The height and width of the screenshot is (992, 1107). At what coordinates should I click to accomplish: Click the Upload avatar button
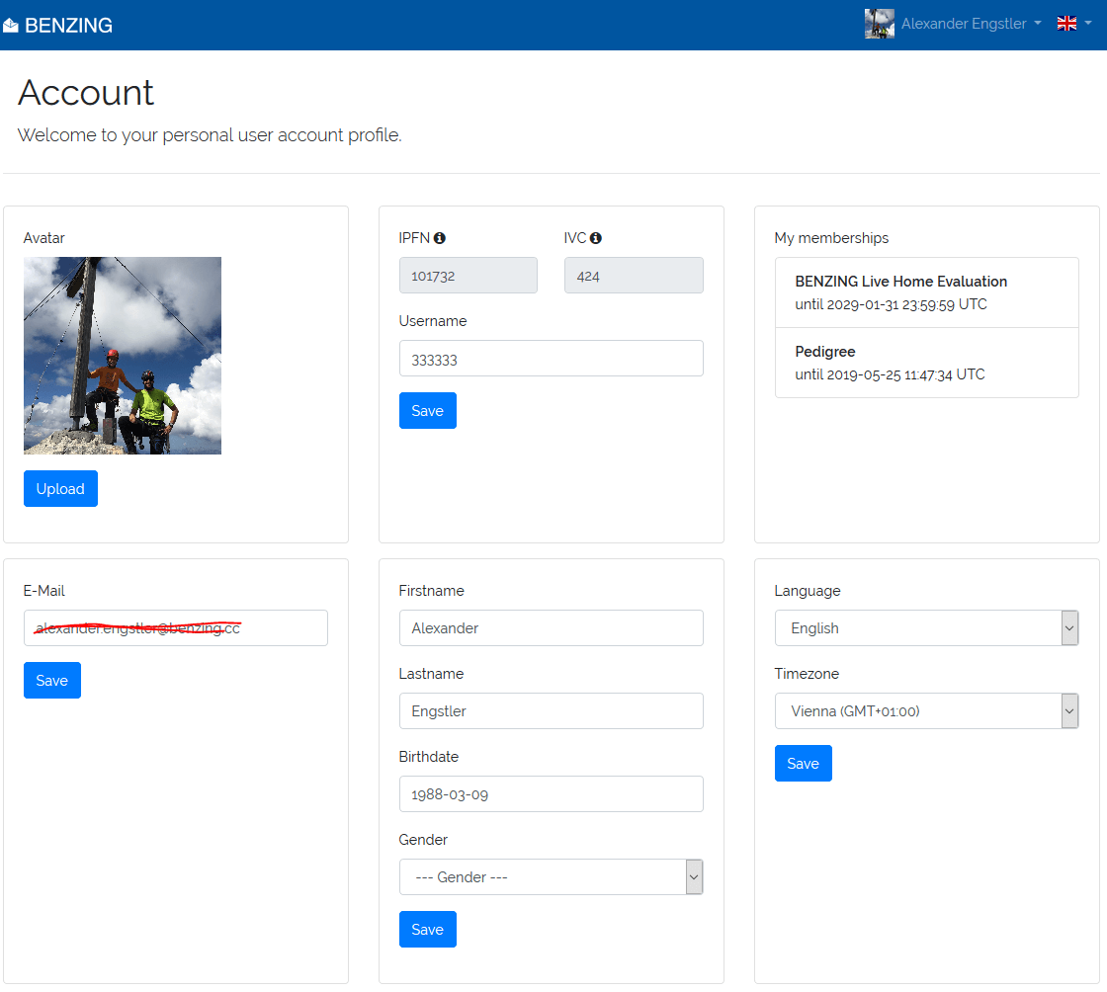(x=60, y=488)
